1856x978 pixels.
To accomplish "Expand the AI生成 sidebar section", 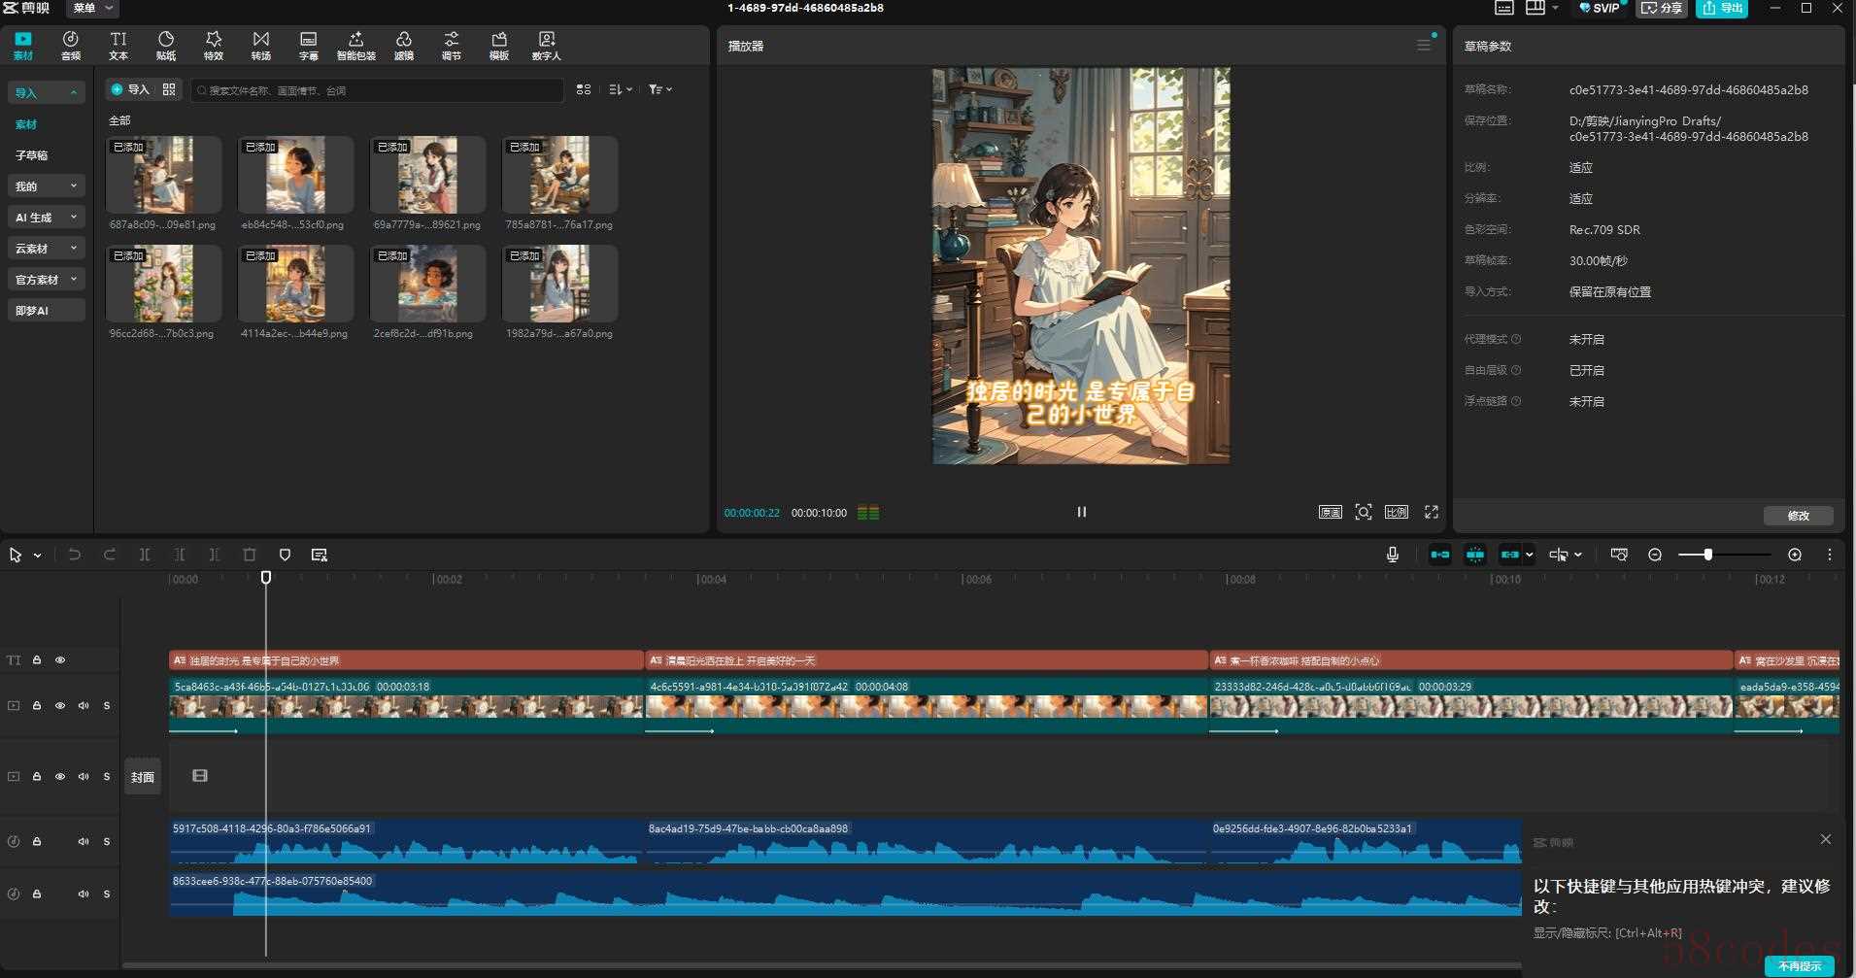I will pyautogui.click(x=46, y=218).
